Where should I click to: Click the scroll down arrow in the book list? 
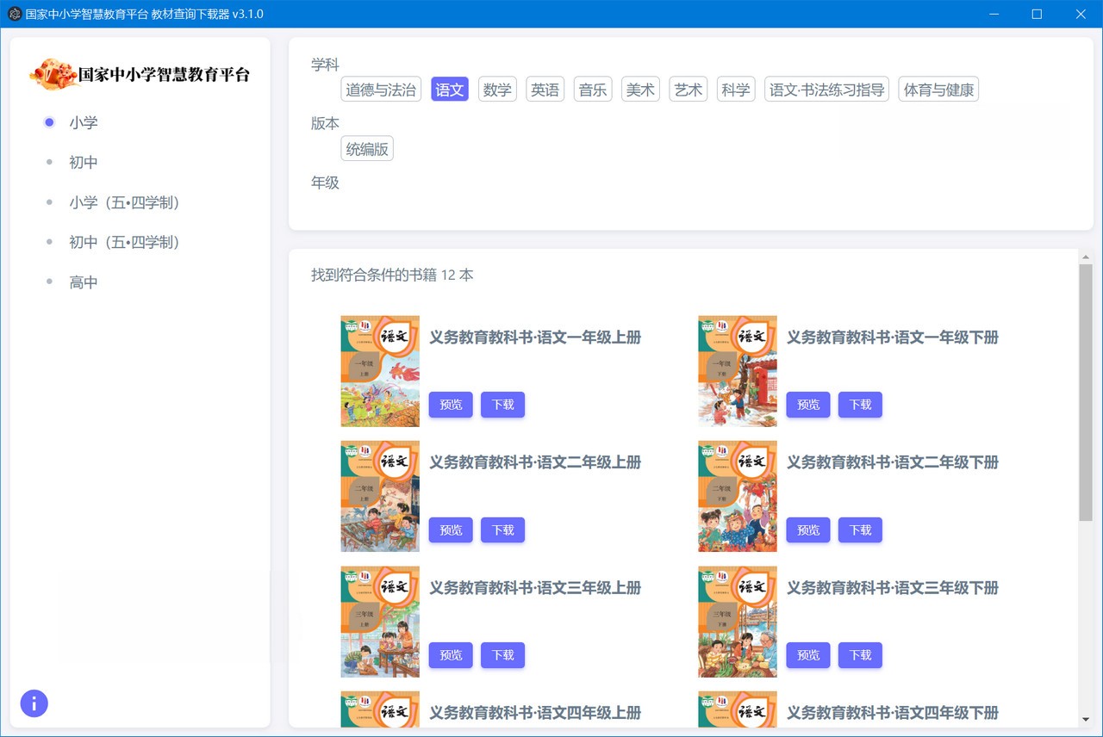(1085, 719)
